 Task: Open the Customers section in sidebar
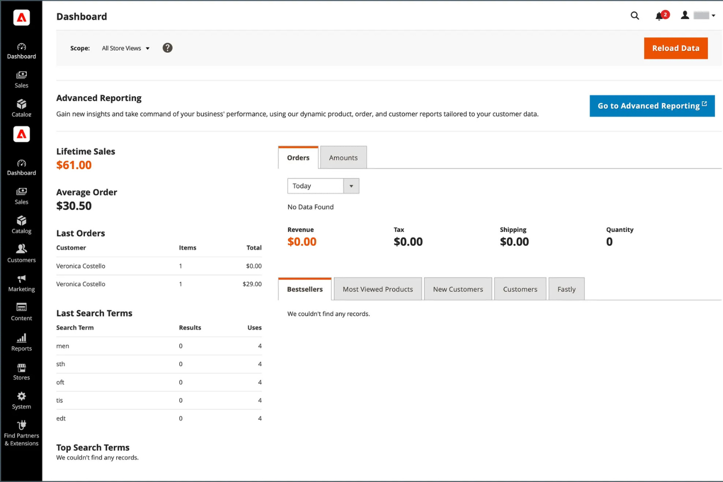coord(21,253)
